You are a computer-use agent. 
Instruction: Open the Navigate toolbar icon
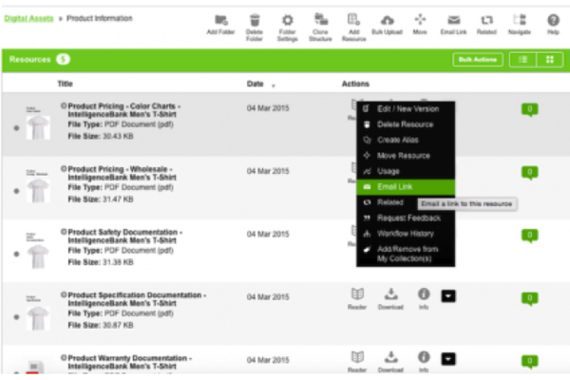[520, 20]
